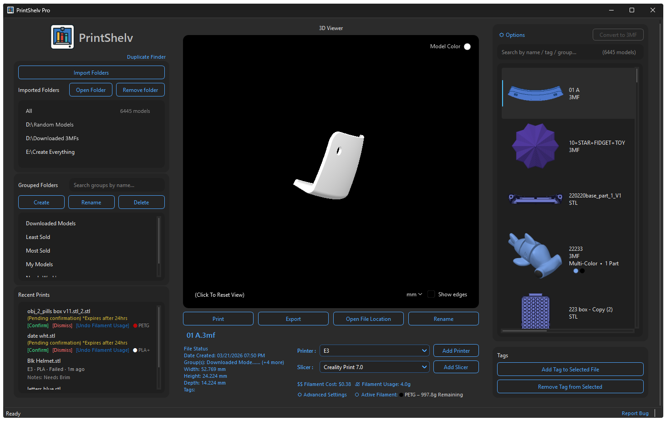Click the Model Color white swatch
666x421 pixels.
coord(467,46)
